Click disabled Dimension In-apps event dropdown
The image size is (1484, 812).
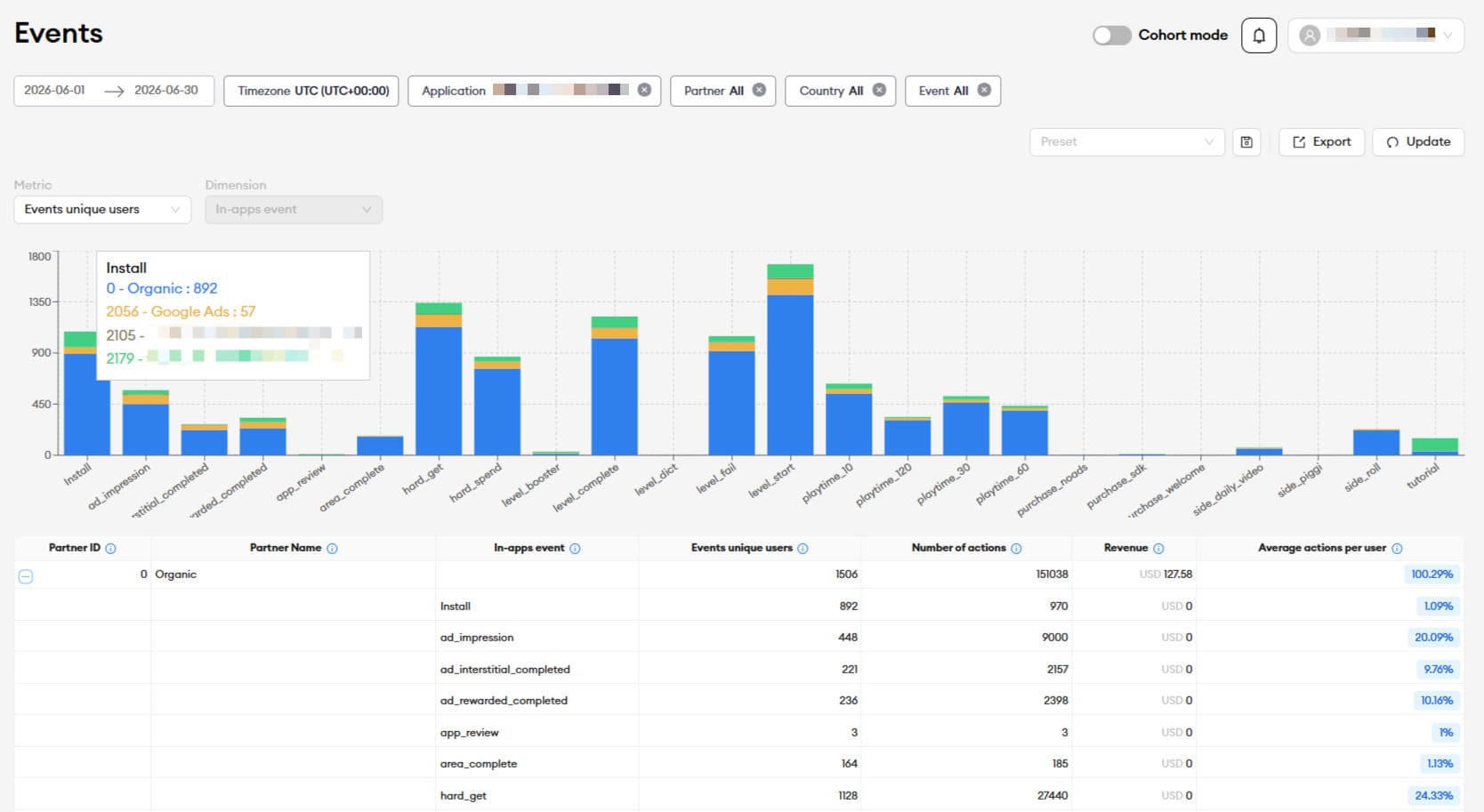294,210
